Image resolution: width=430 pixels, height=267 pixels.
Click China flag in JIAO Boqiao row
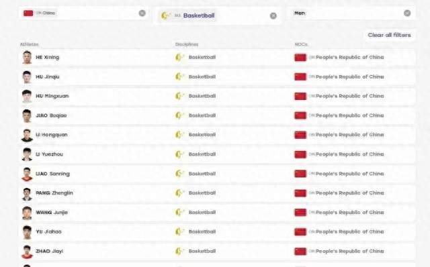pos(300,115)
